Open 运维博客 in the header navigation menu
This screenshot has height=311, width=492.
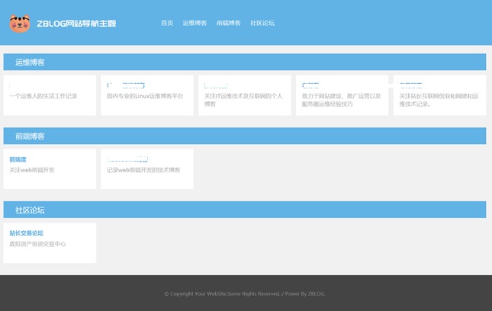(195, 23)
